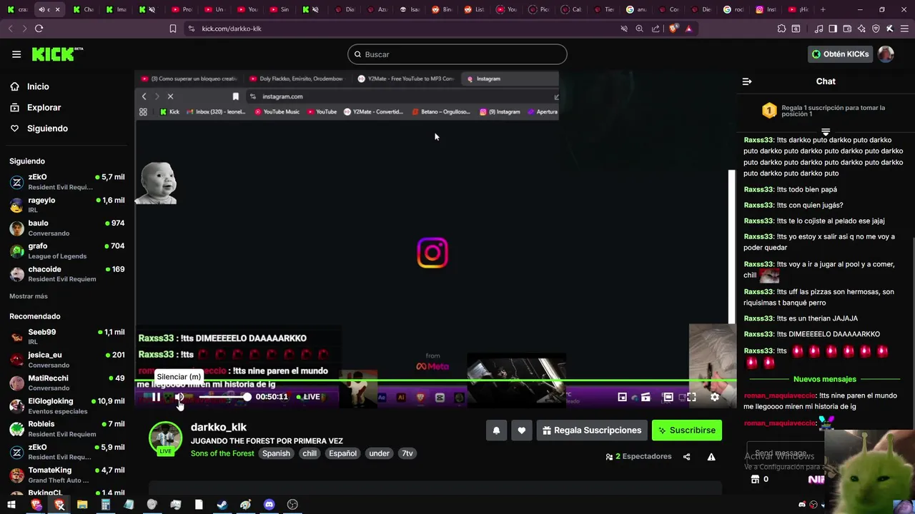
Task: Share the stream via share icon
Action: [x=687, y=457]
